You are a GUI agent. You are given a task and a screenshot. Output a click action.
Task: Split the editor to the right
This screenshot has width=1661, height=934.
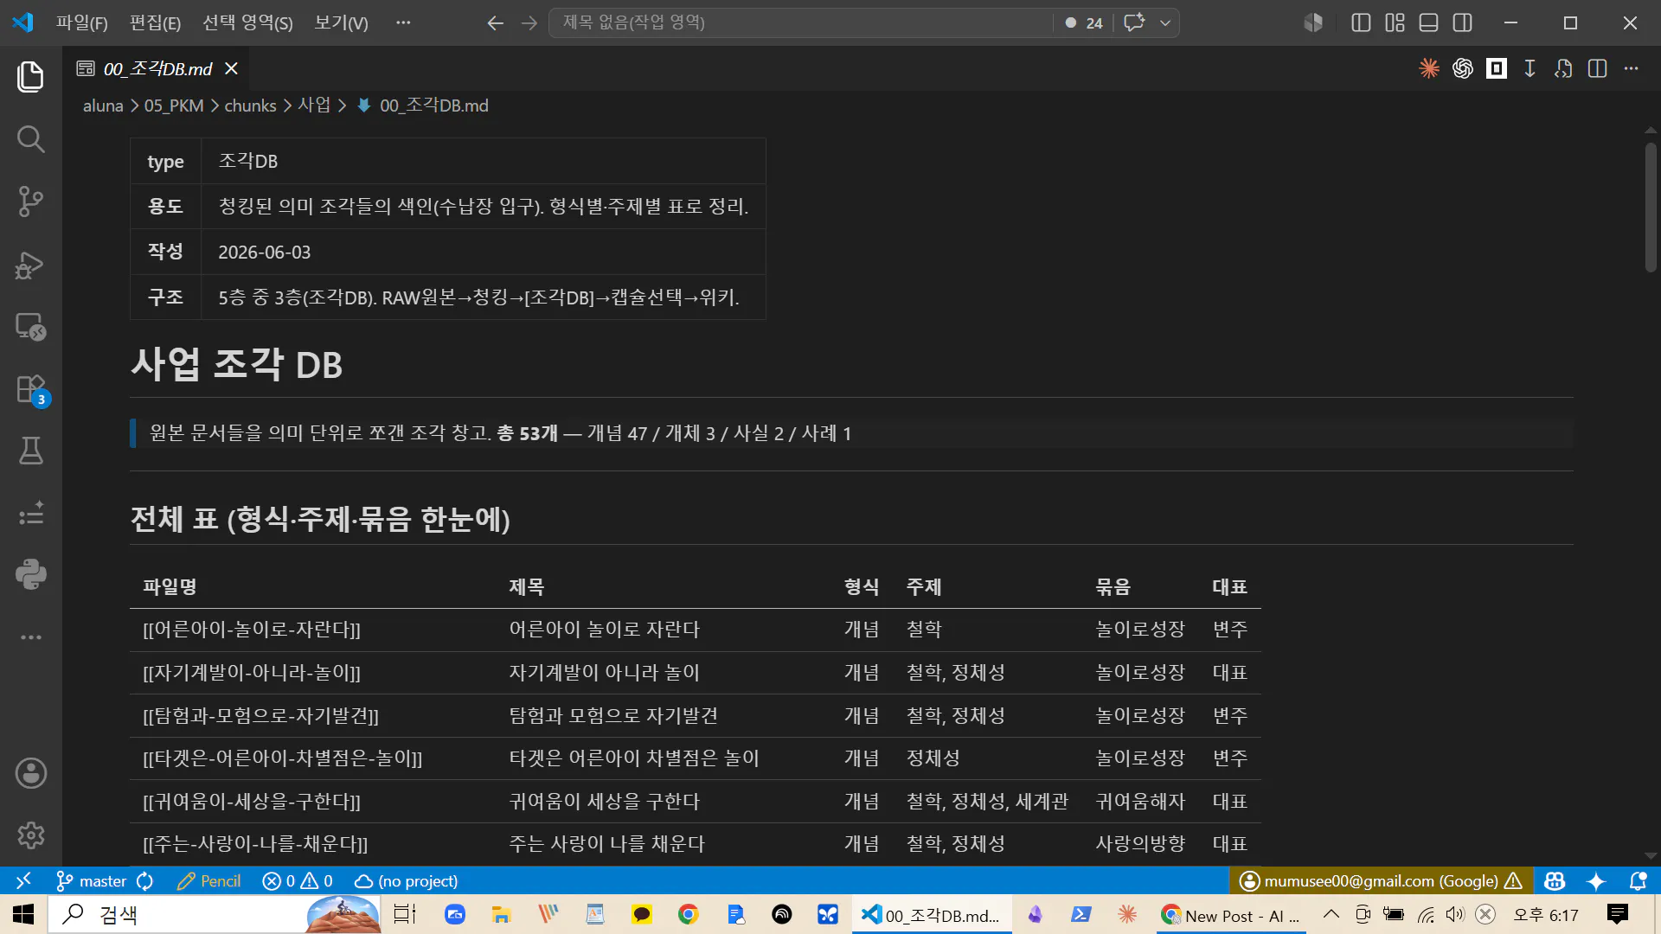pos(1598,68)
